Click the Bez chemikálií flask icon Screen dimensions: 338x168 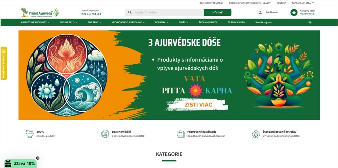tap(105, 134)
